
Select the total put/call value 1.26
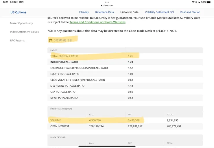[x=130, y=56]
